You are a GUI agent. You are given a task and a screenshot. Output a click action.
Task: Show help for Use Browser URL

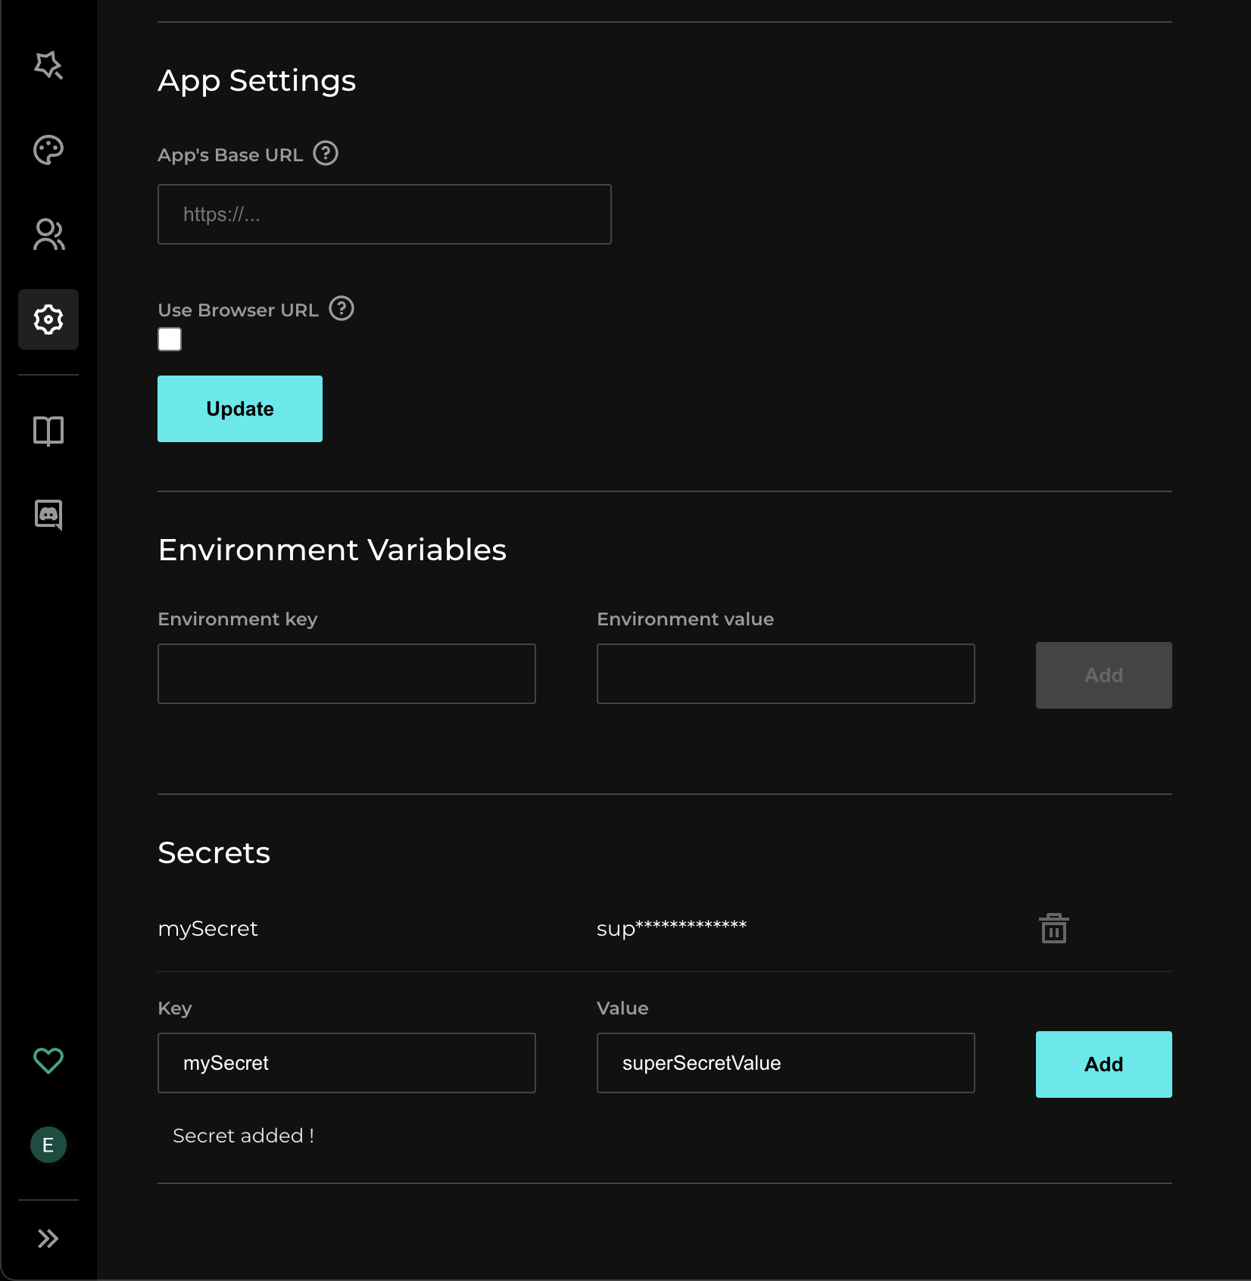pyautogui.click(x=342, y=309)
